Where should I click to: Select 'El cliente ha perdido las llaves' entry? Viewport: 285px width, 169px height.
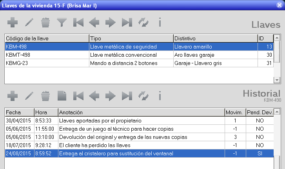point(139,145)
